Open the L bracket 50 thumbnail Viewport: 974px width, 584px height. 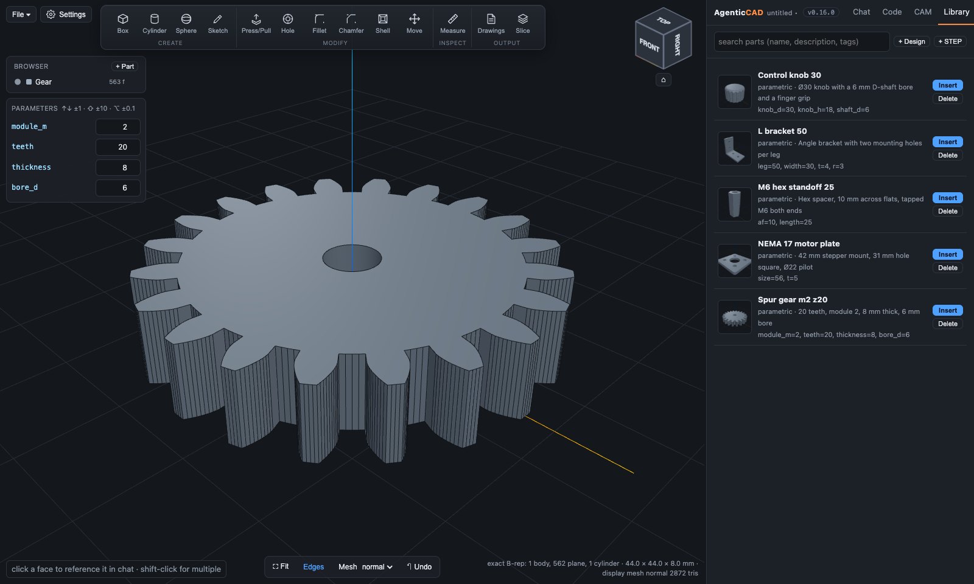tap(735, 148)
